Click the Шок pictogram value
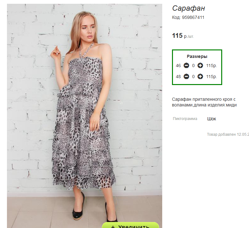 pyautogui.click(x=211, y=119)
